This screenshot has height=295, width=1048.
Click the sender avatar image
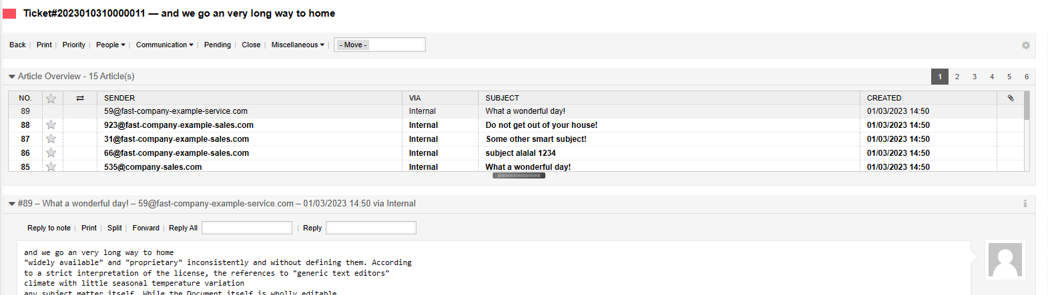click(x=1005, y=260)
